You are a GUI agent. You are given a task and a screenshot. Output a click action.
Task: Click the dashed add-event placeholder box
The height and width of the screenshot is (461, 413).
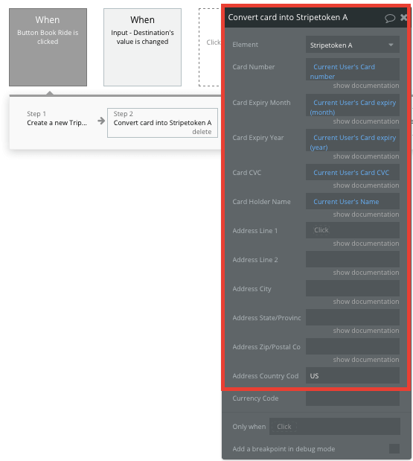point(210,48)
